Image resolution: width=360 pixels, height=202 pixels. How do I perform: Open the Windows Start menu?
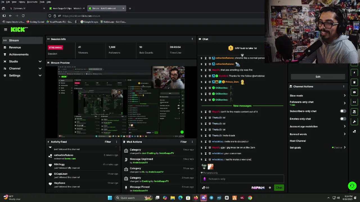110,198
